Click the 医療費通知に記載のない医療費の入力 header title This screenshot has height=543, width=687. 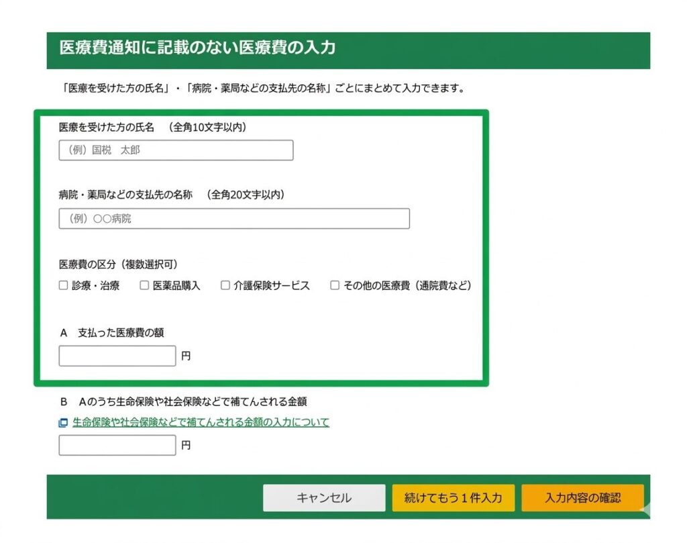point(197,48)
